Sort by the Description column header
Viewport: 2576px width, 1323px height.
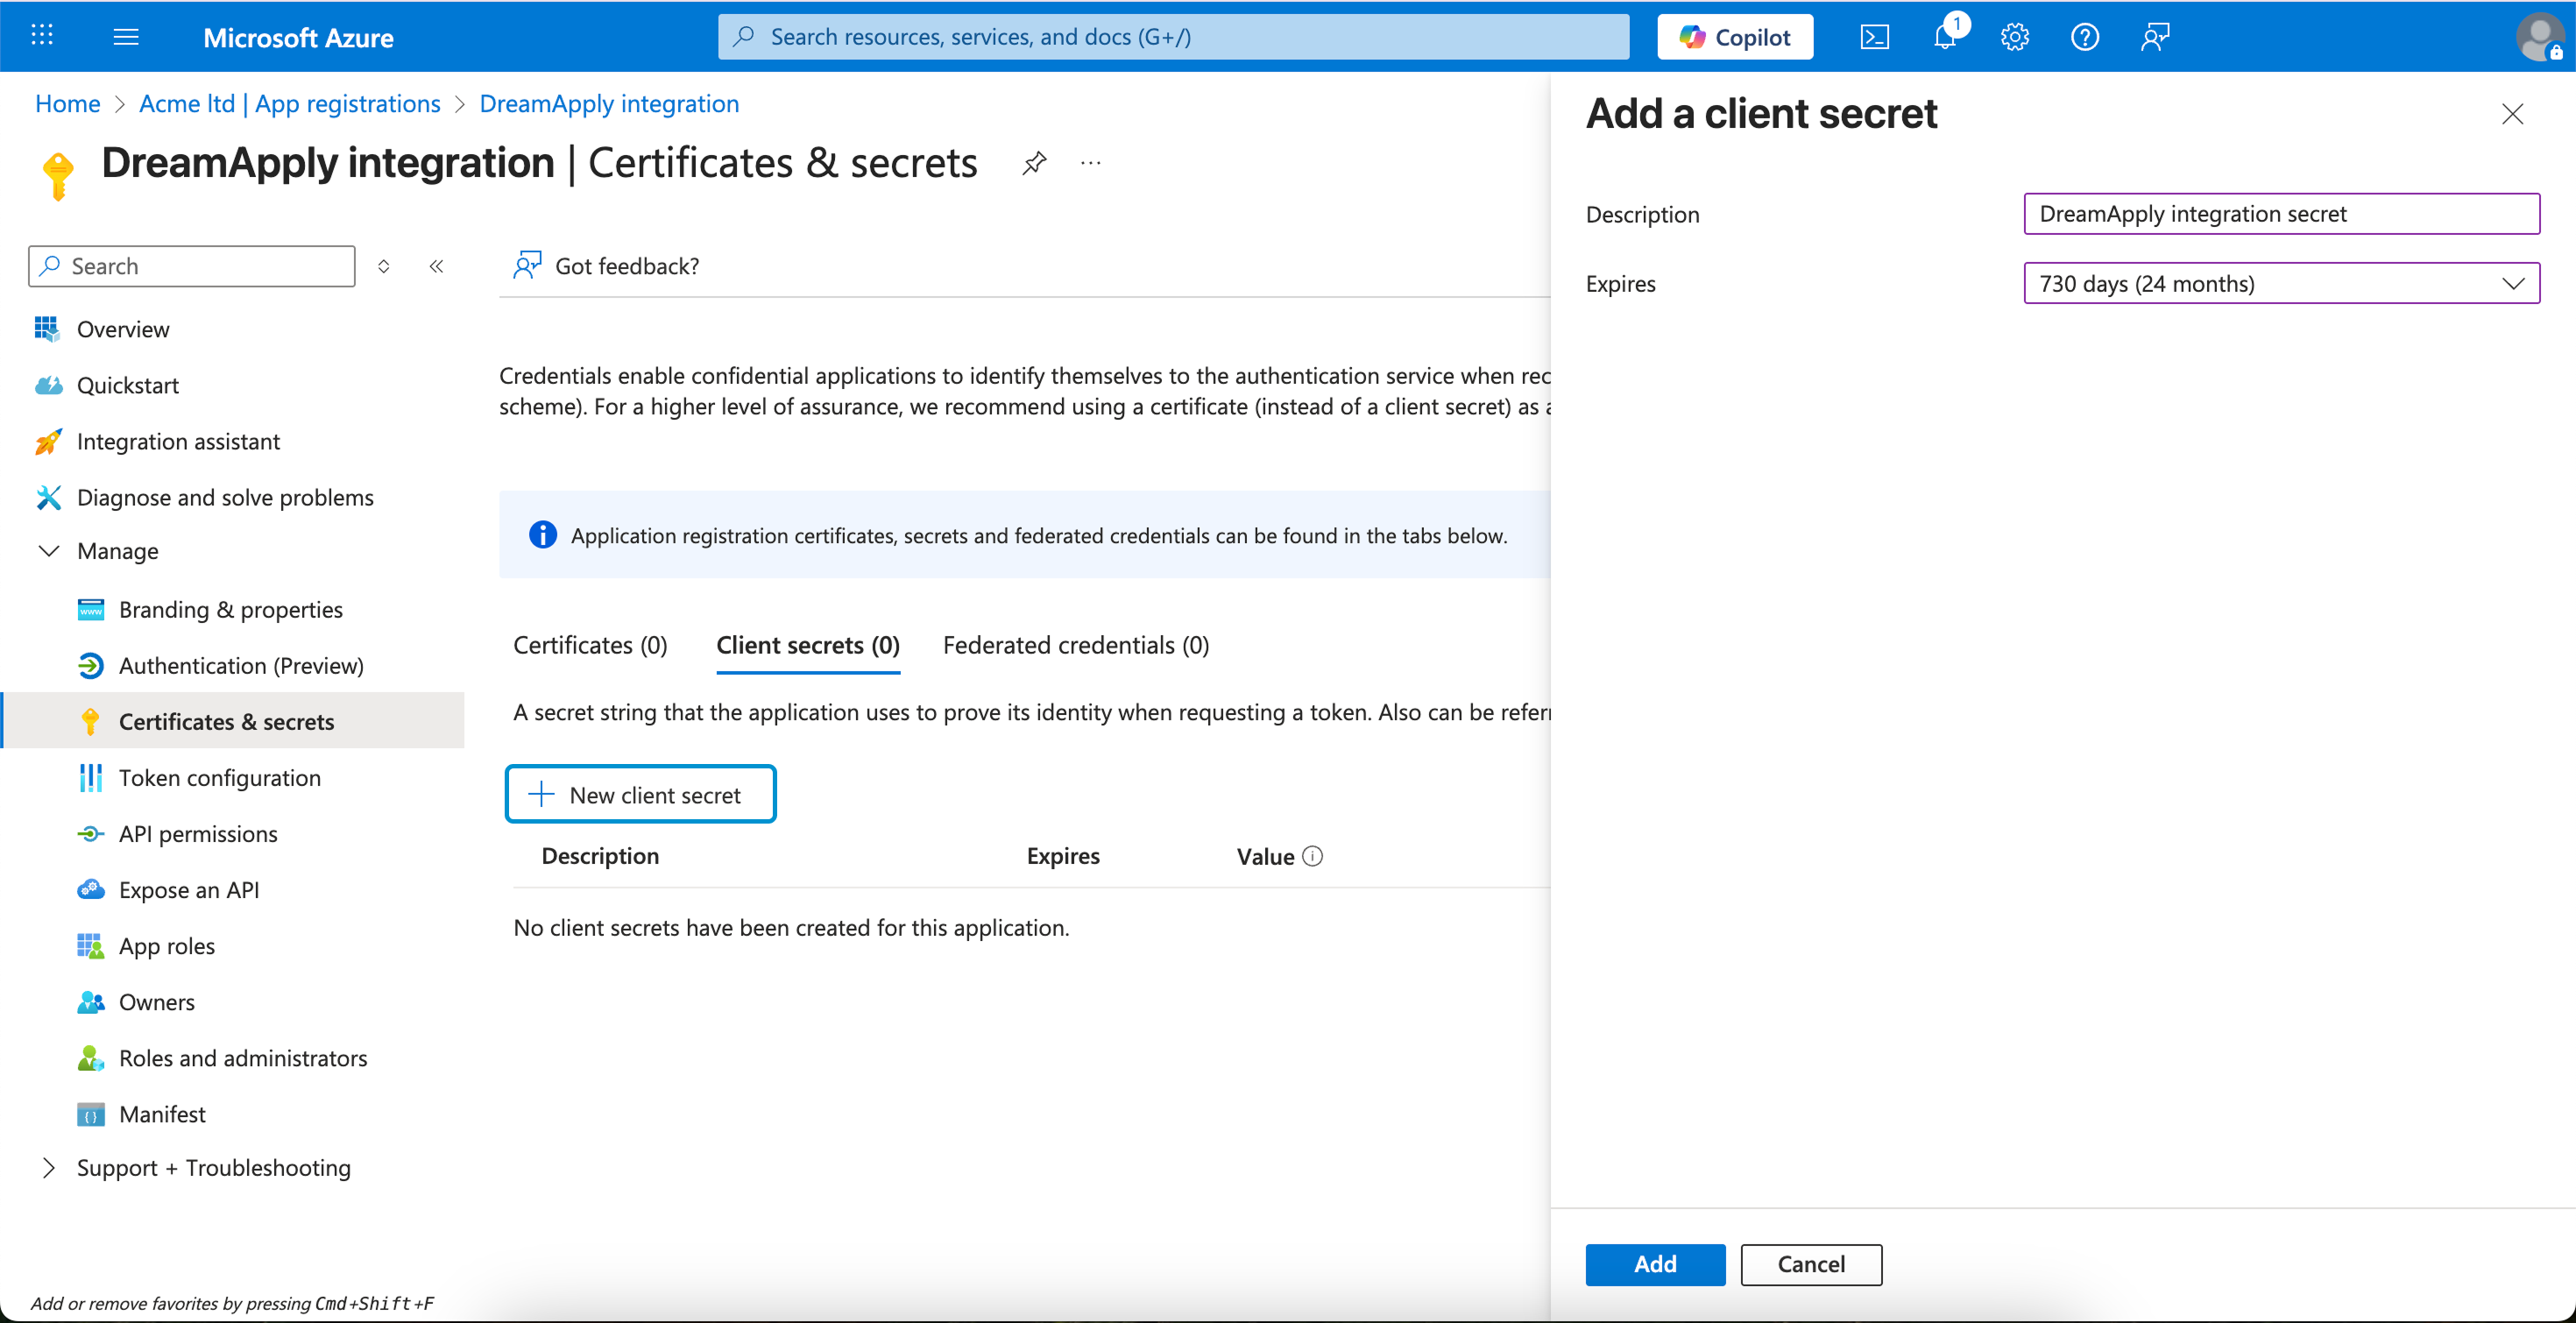tap(600, 856)
